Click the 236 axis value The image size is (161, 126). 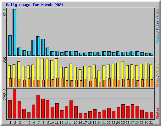5,60
